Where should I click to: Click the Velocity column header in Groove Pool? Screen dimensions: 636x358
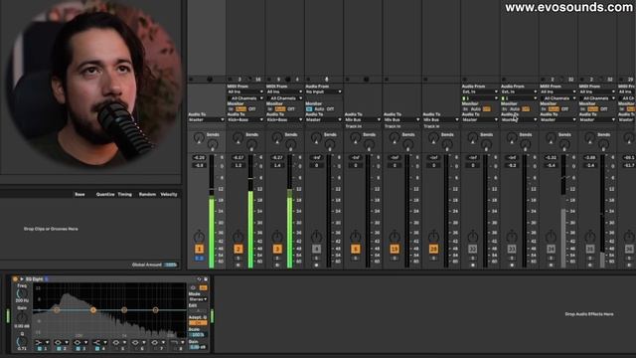click(169, 195)
